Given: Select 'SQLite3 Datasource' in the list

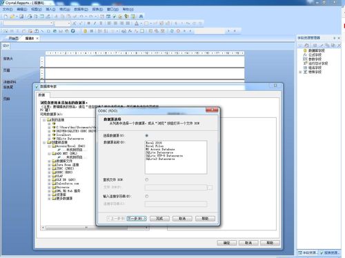Looking at the screenshot, I should [x=160, y=159].
